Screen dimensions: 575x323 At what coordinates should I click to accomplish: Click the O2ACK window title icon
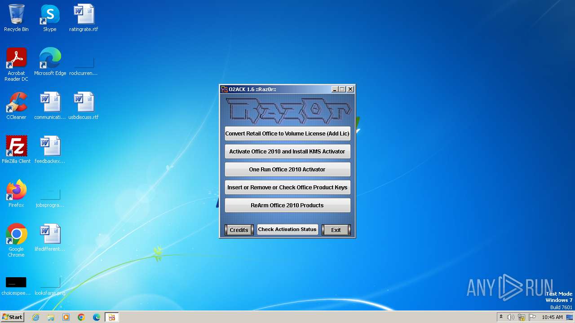click(x=224, y=89)
